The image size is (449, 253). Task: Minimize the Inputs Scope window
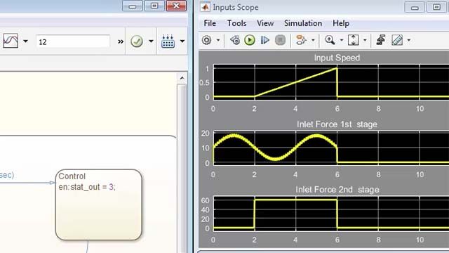[415, 7]
